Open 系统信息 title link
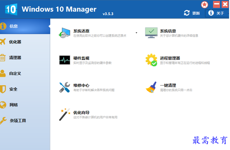230x150 pixels. (x=168, y=31)
